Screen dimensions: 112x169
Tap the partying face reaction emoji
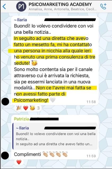coord(32,108)
